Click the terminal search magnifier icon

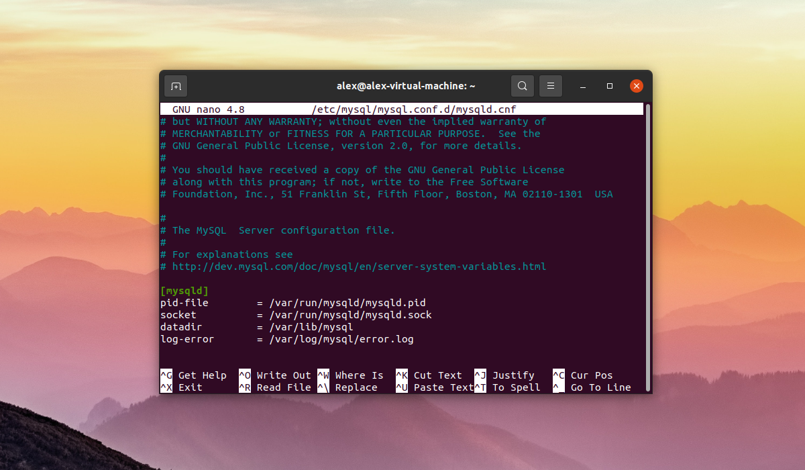523,86
